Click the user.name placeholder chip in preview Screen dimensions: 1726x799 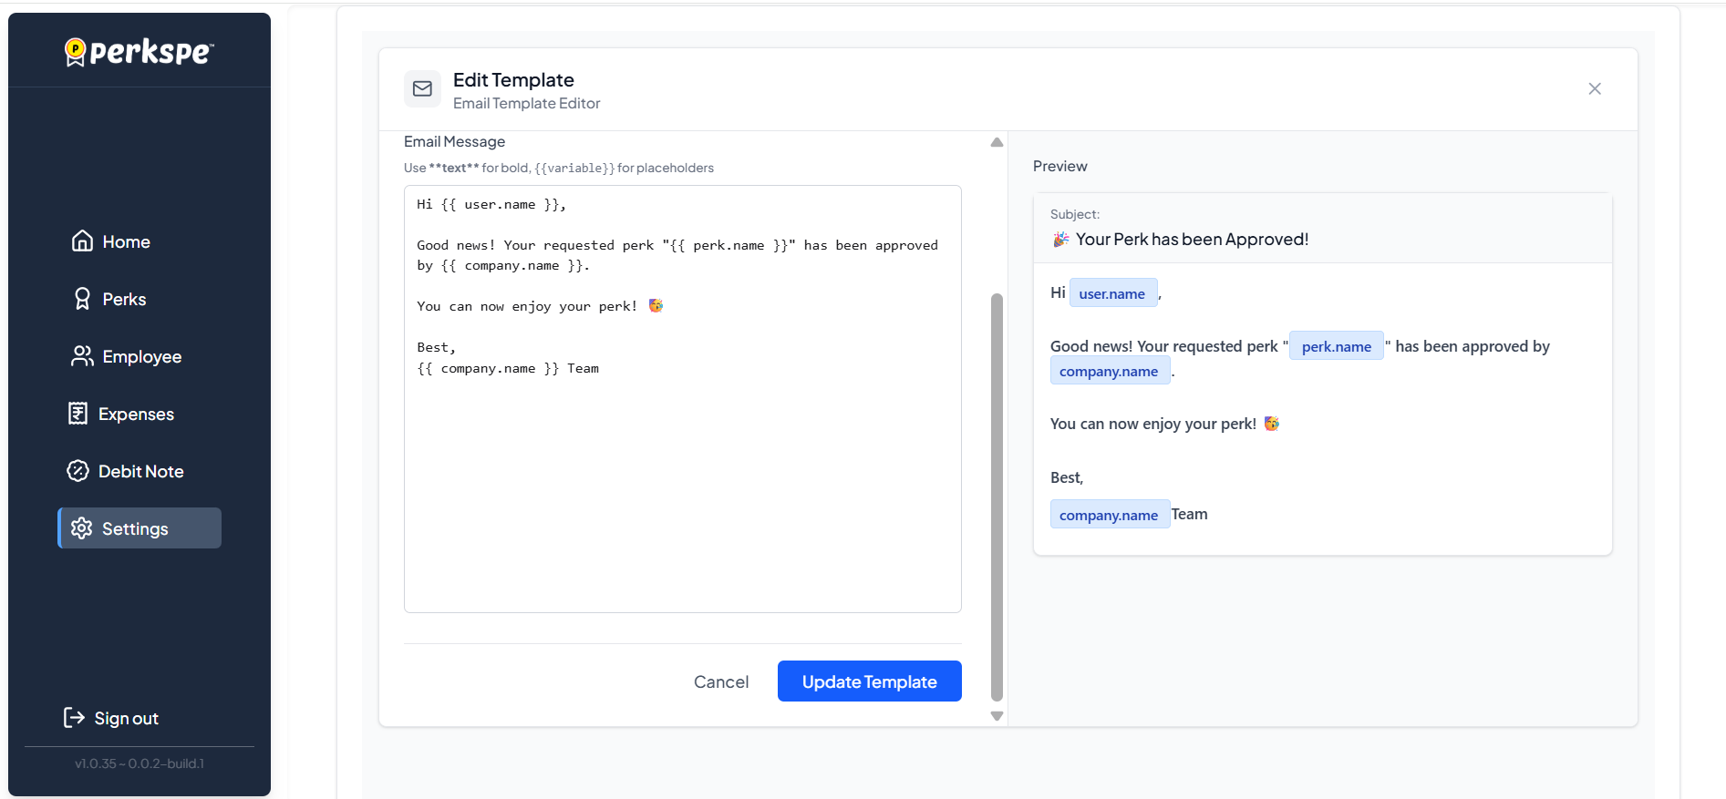point(1112,293)
